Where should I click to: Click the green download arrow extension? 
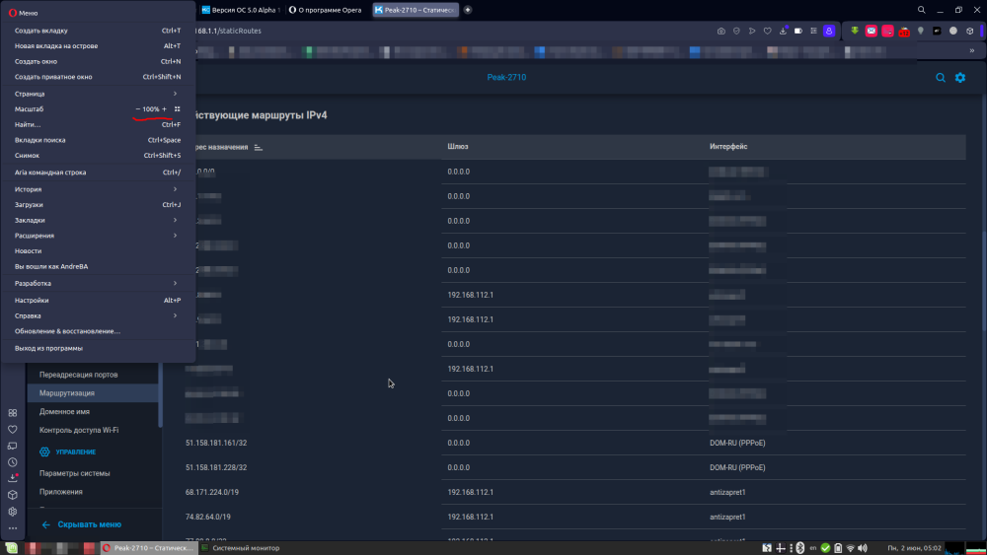[x=855, y=31]
